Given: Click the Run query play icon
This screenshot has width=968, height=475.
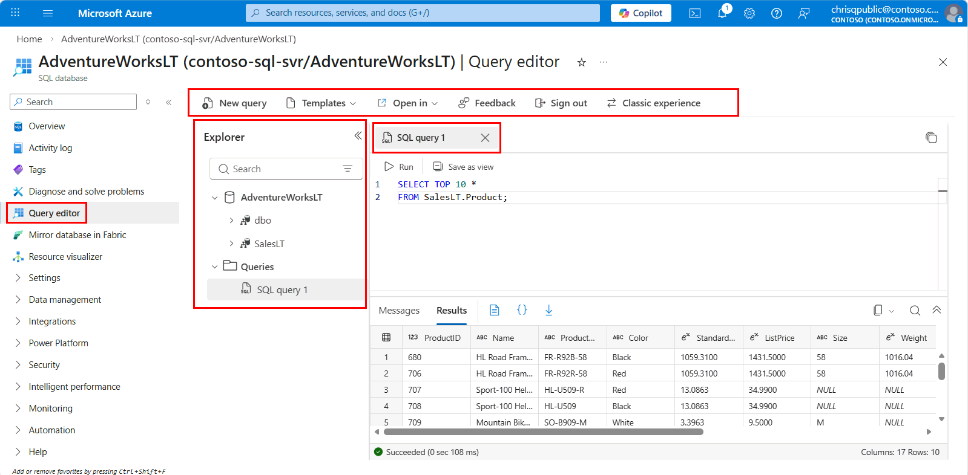Looking at the screenshot, I should pos(389,167).
